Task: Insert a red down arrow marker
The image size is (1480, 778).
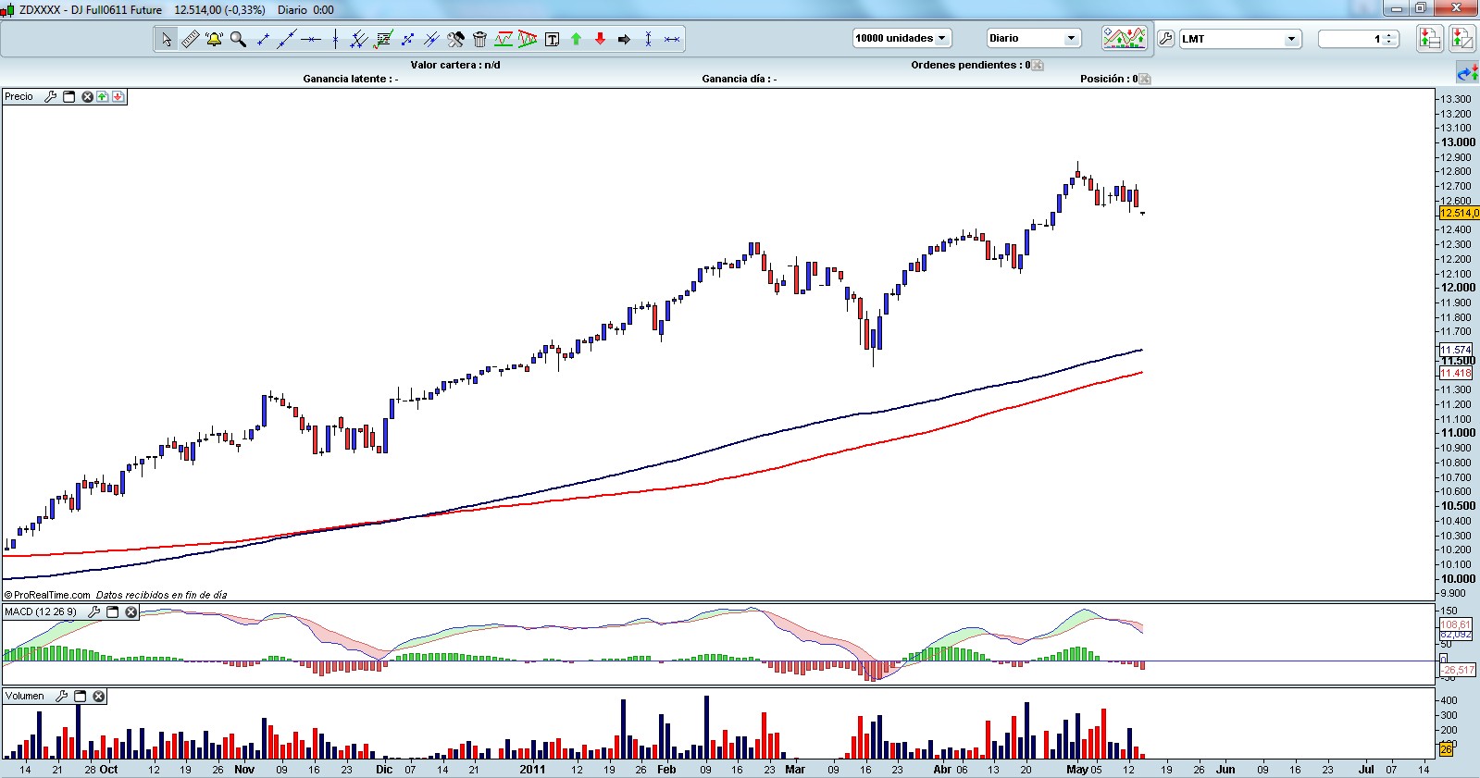Action: pos(601,39)
